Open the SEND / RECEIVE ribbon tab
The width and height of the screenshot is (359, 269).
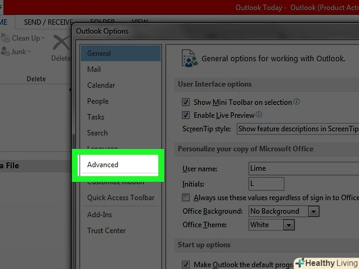pyautogui.click(x=48, y=22)
